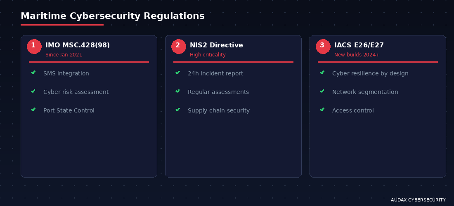The image size is (454, 206).
Task: Click the checkmark beside Access control
Action: (322, 110)
